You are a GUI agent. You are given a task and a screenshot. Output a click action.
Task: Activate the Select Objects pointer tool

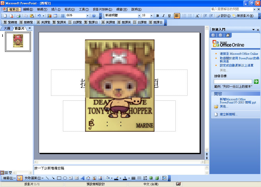[19, 178]
